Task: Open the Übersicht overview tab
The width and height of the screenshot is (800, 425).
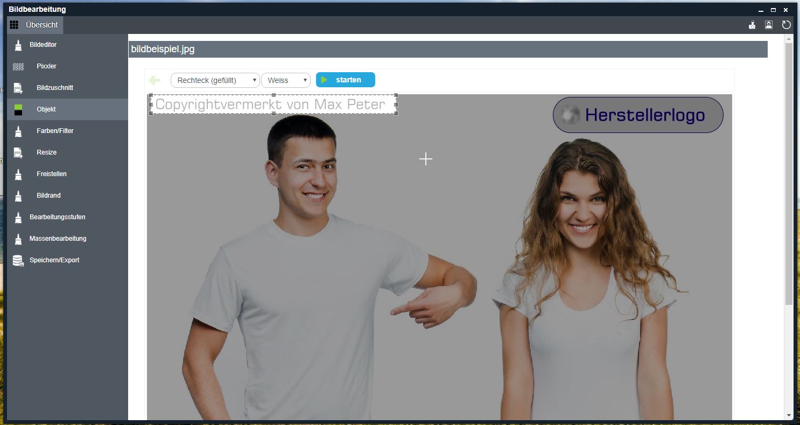Action: 35,25
